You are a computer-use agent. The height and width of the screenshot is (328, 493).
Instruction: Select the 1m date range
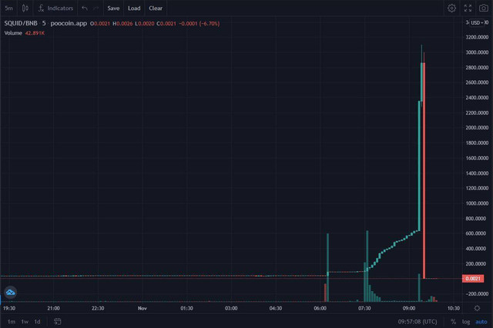click(10, 321)
